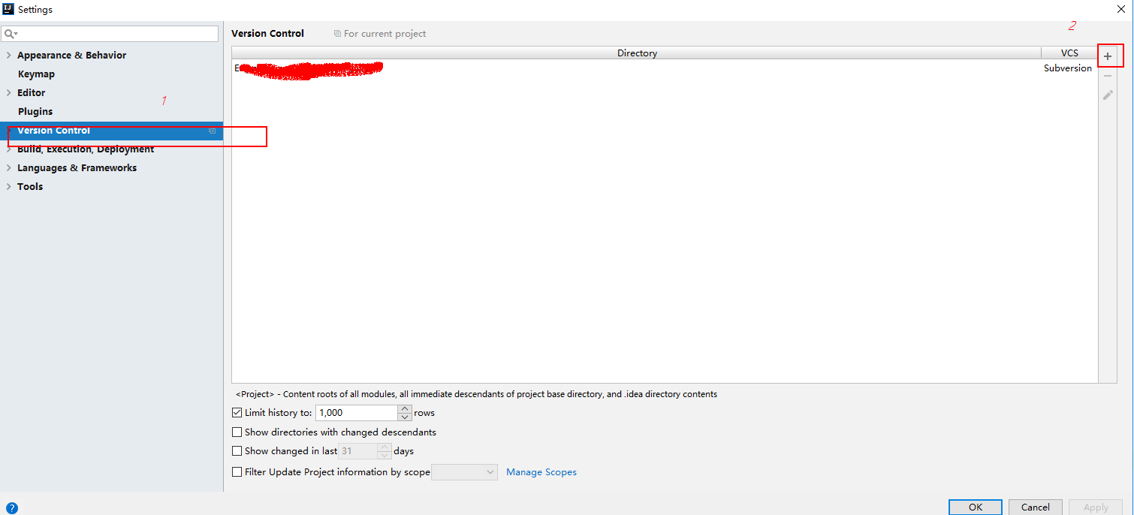The height and width of the screenshot is (515, 1134).
Task: Expand Languages & Frameworks group
Action: 8,168
